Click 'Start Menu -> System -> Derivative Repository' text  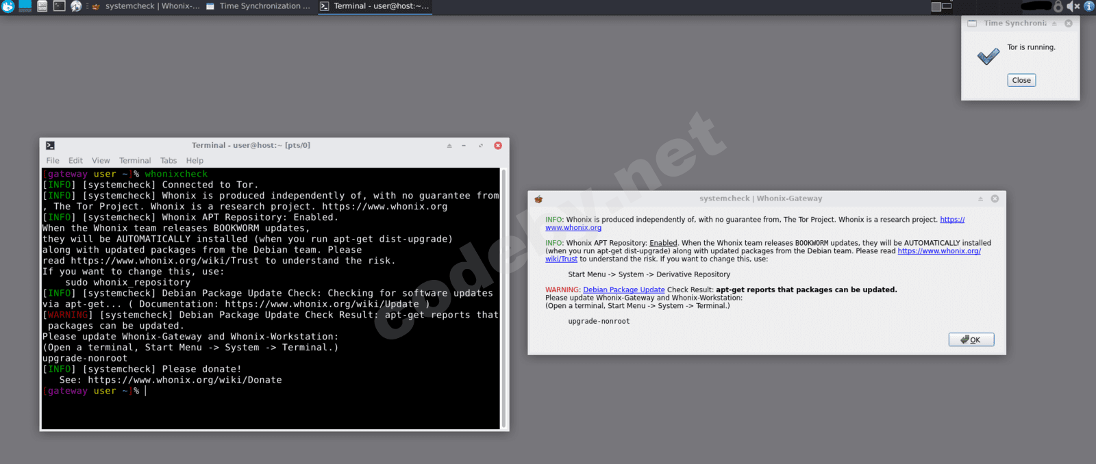pyautogui.click(x=649, y=274)
